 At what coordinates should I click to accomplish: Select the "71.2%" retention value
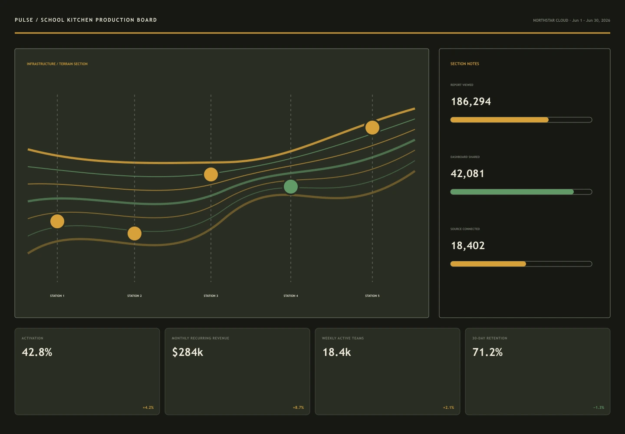coord(487,352)
